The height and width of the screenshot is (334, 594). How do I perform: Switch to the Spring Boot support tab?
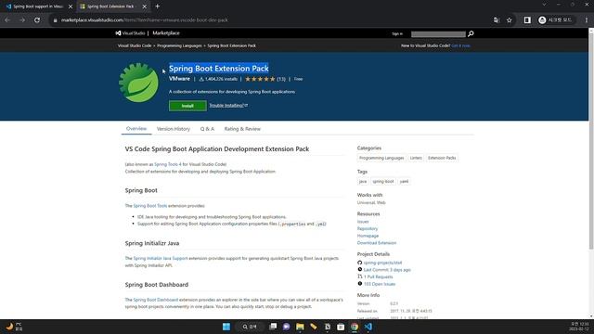click(38, 6)
